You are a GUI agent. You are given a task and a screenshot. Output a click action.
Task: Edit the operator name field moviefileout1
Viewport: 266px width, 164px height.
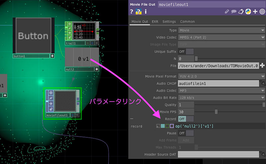click(211, 5)
